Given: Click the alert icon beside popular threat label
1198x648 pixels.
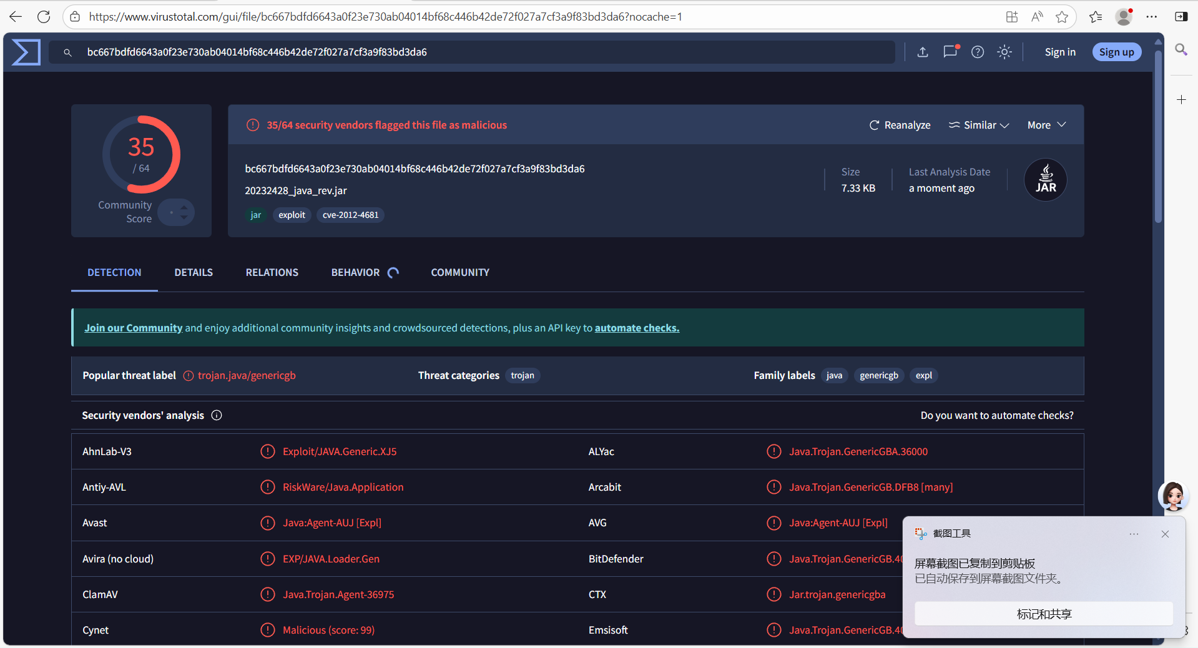Looking at the screenshot, I should pyautogui.click(x=188, y=375).
